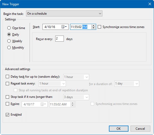
Task: Decrease Start time with down spinner arrow
Action: tap(93, 28)
